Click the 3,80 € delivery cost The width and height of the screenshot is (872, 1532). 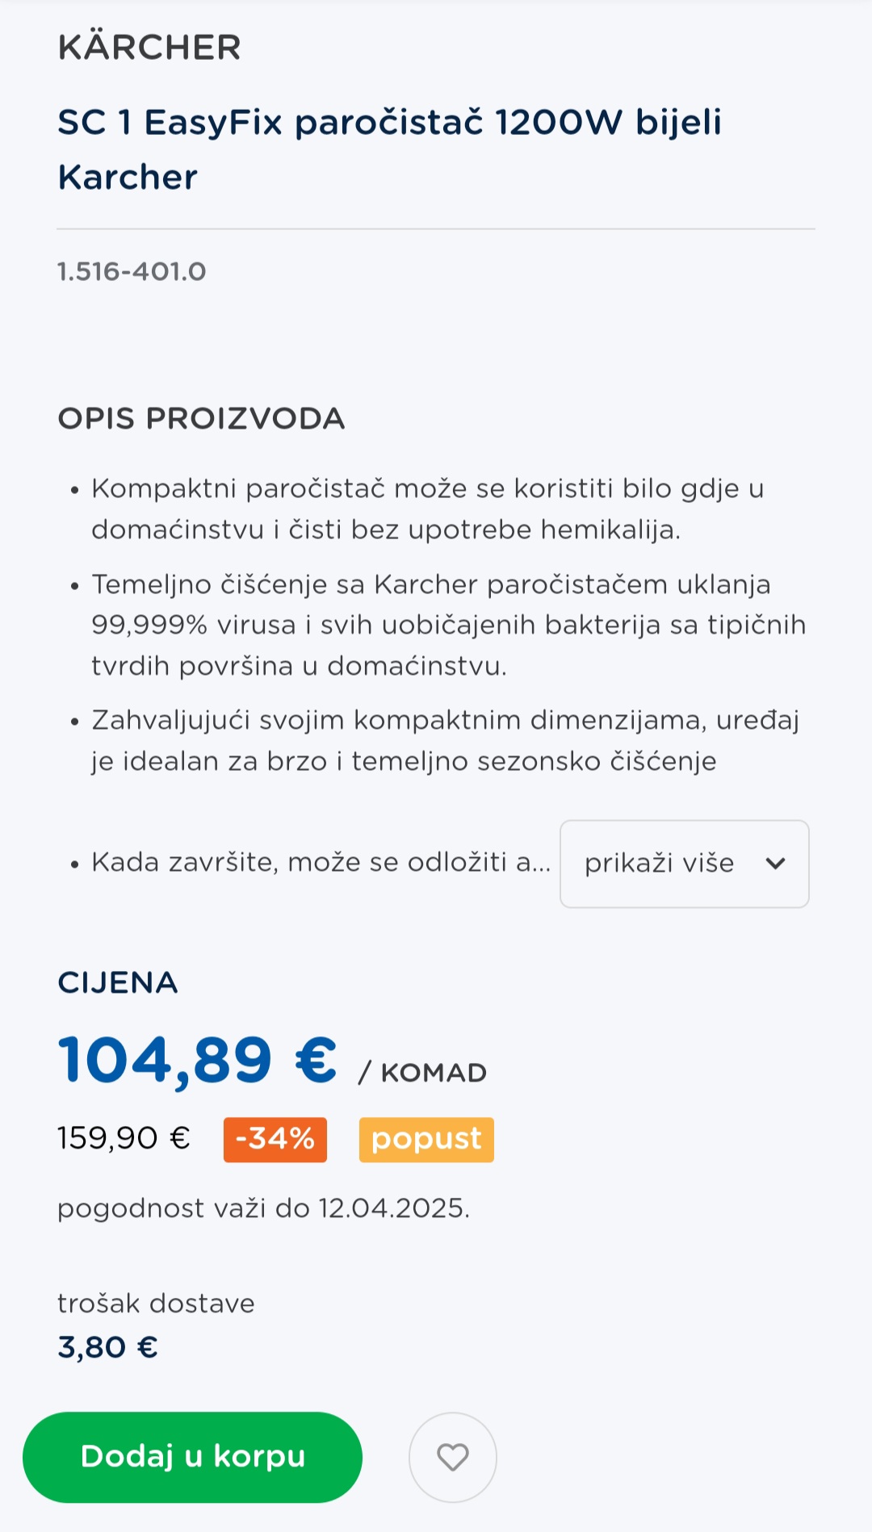[x=107, y=1347]
